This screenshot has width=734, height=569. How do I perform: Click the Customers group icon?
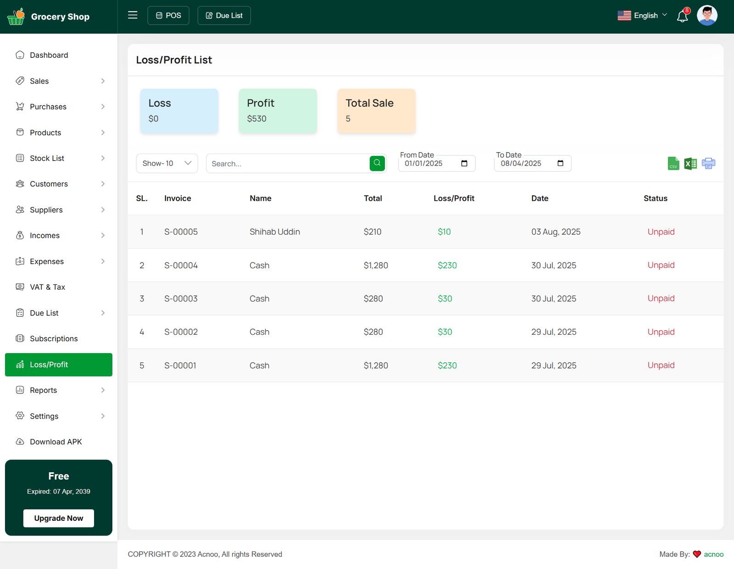(x=20, y=184)
